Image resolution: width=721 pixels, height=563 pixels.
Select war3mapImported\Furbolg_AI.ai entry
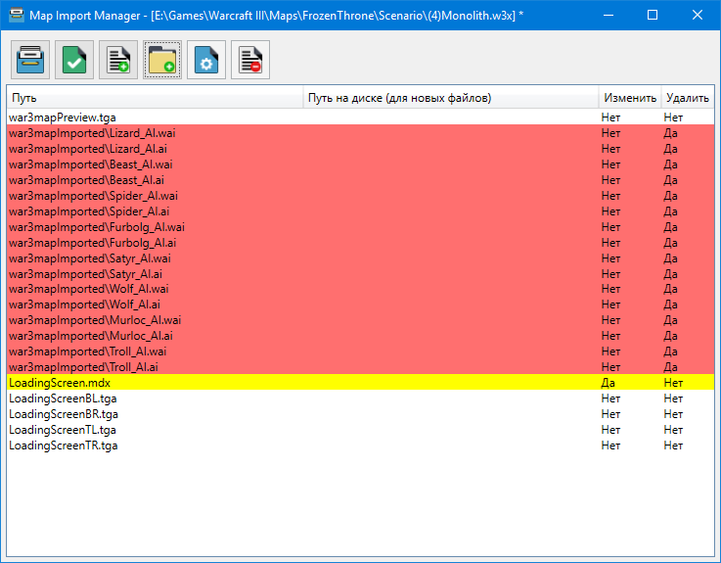[x=360, y=243]
